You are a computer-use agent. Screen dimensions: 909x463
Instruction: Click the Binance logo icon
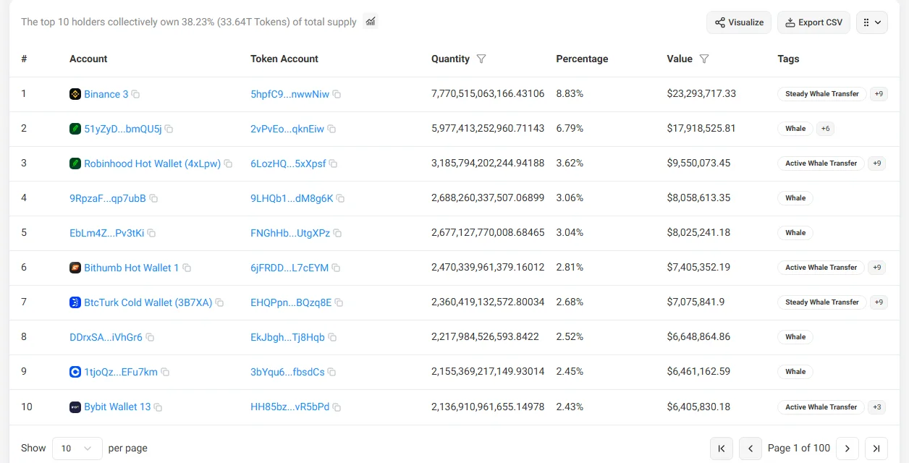tap(75, 94)
